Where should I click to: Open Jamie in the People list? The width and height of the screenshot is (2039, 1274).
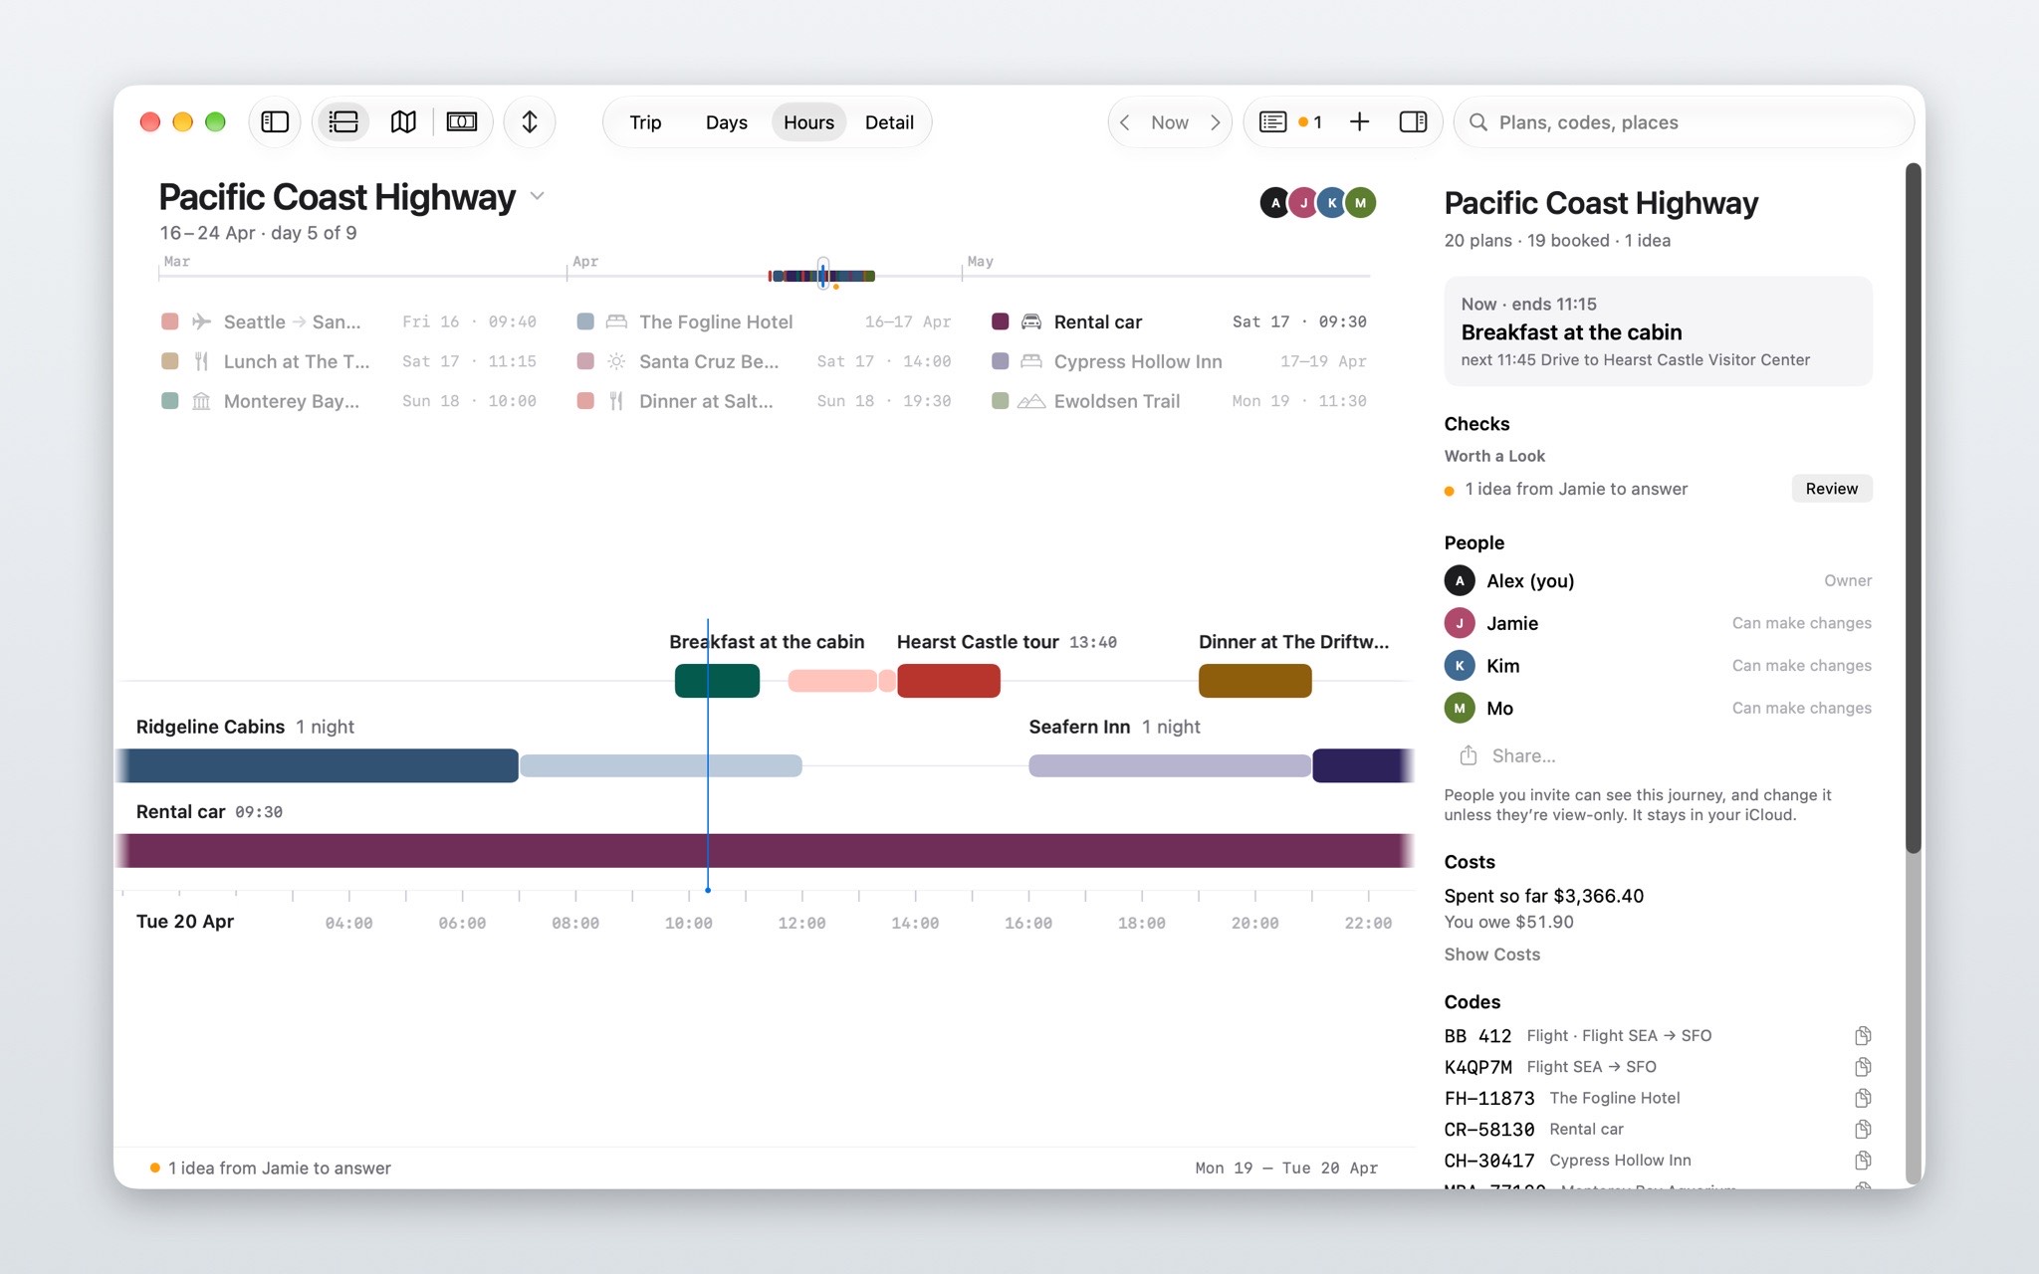(x=1658, y=623)
